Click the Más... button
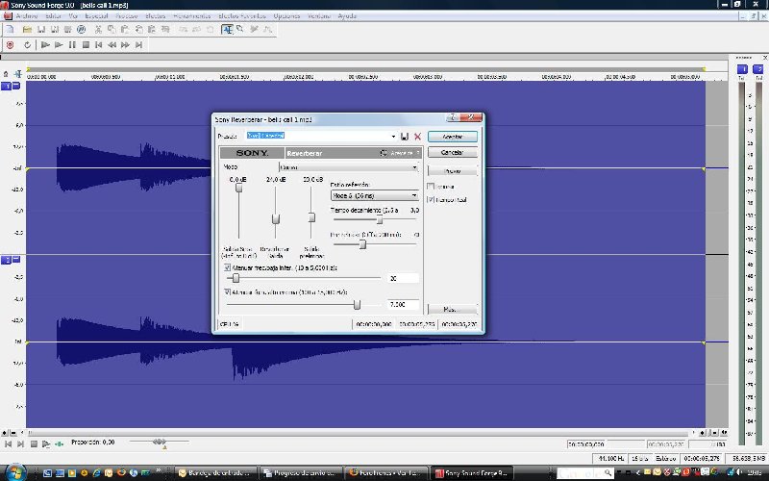The image size is (769, 481). (x=452, y=309)
